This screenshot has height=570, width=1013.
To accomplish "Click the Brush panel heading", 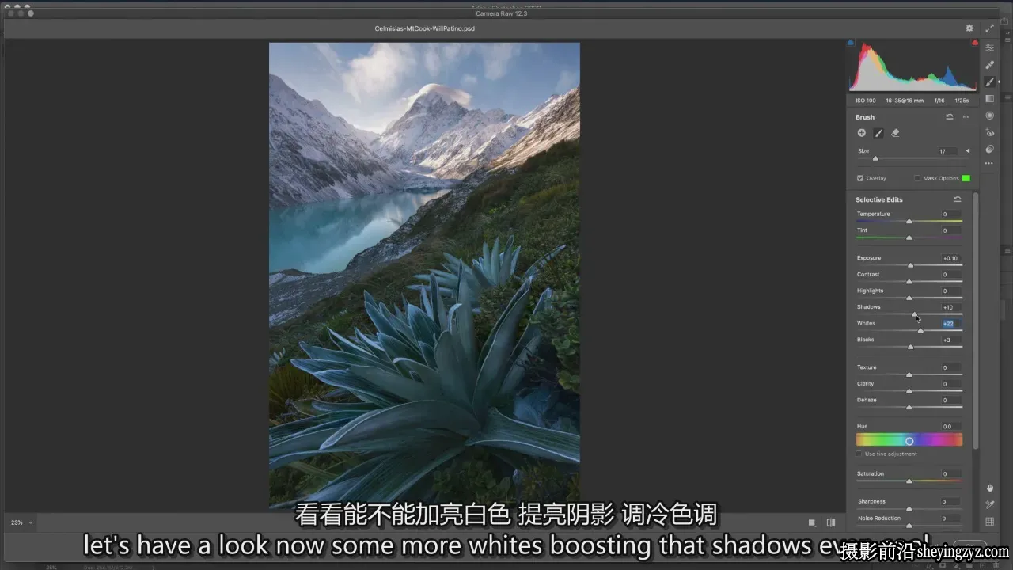I will pos(865,117).
